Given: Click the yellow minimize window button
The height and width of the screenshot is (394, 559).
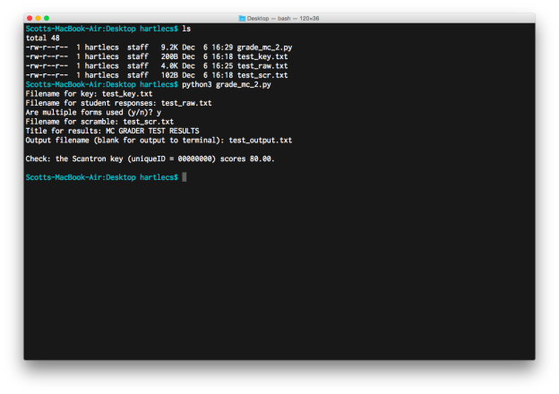Looking at the screenshot, I should coord(38,18).
